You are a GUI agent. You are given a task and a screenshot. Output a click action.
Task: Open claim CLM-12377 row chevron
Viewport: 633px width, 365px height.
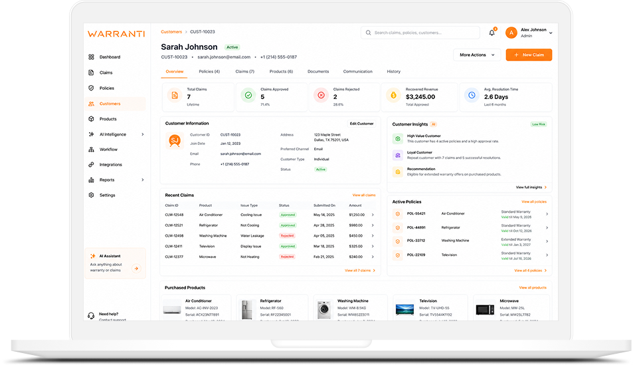click(373, 257)
